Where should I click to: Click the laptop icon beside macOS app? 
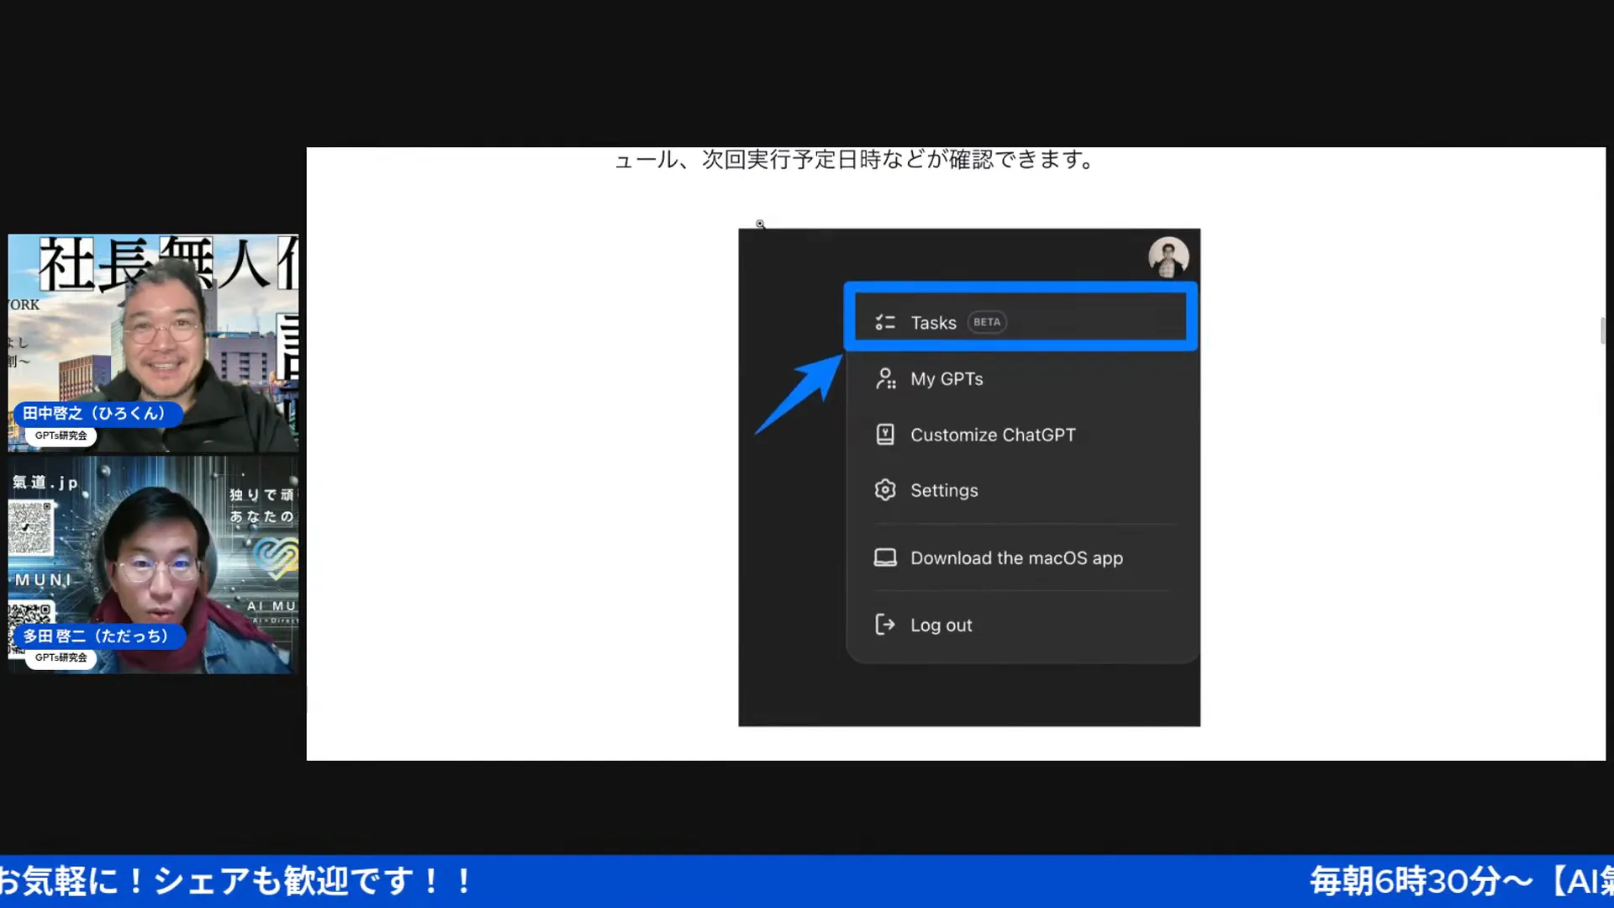click(885, 558)
